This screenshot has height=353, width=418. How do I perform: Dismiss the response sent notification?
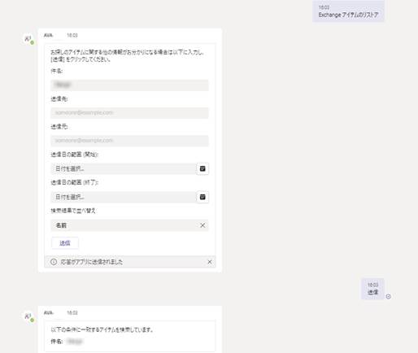click(x=210, y=262)
